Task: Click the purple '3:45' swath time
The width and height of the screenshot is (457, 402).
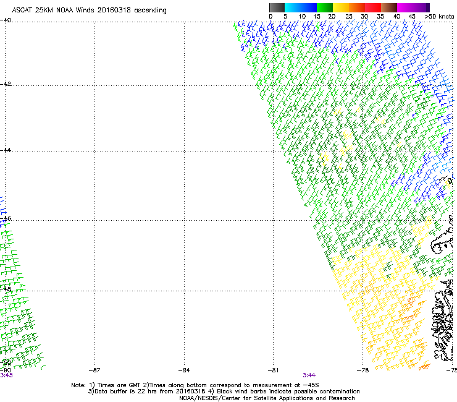Action: 6,375
